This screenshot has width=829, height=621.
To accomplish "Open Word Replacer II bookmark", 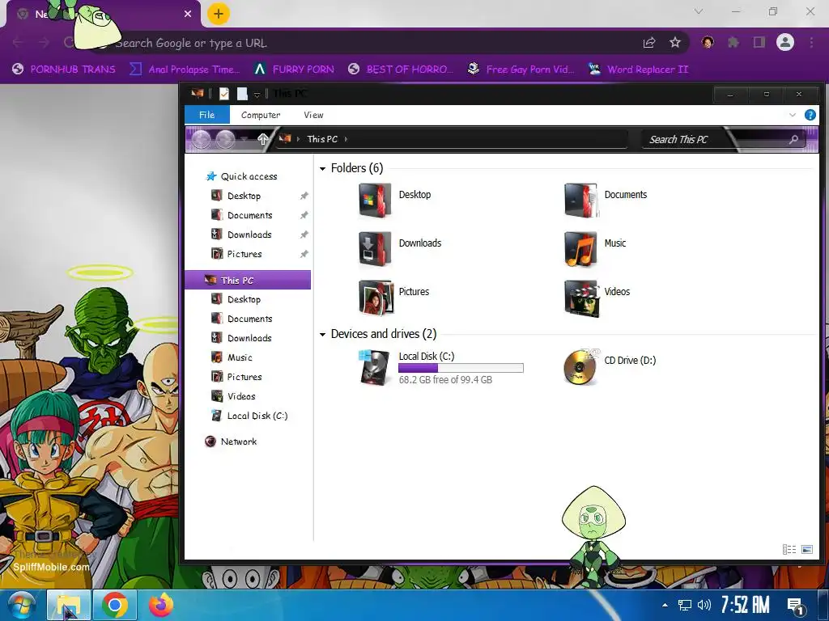I will (638, 70).
